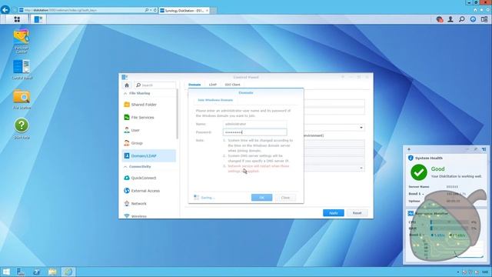Open a new browser tab
Screen dimensions: 492x277
click(214, 10)
